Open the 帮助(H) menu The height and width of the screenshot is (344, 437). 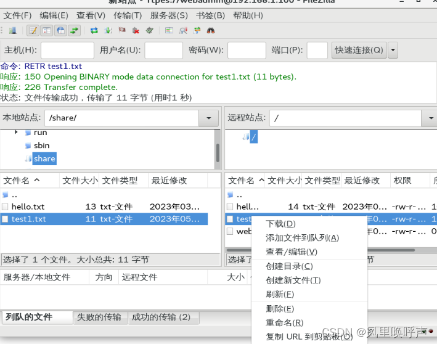pyautogui.click(x=248, y=15)
